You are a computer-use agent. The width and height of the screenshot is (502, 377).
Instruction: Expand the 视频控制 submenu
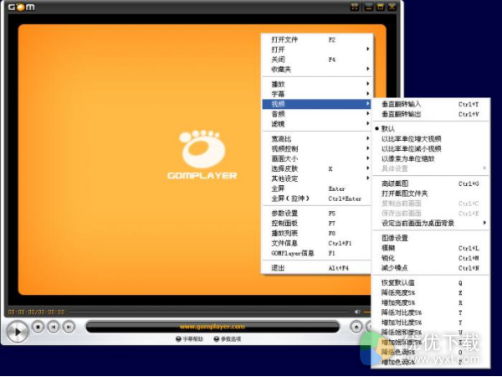317,149
